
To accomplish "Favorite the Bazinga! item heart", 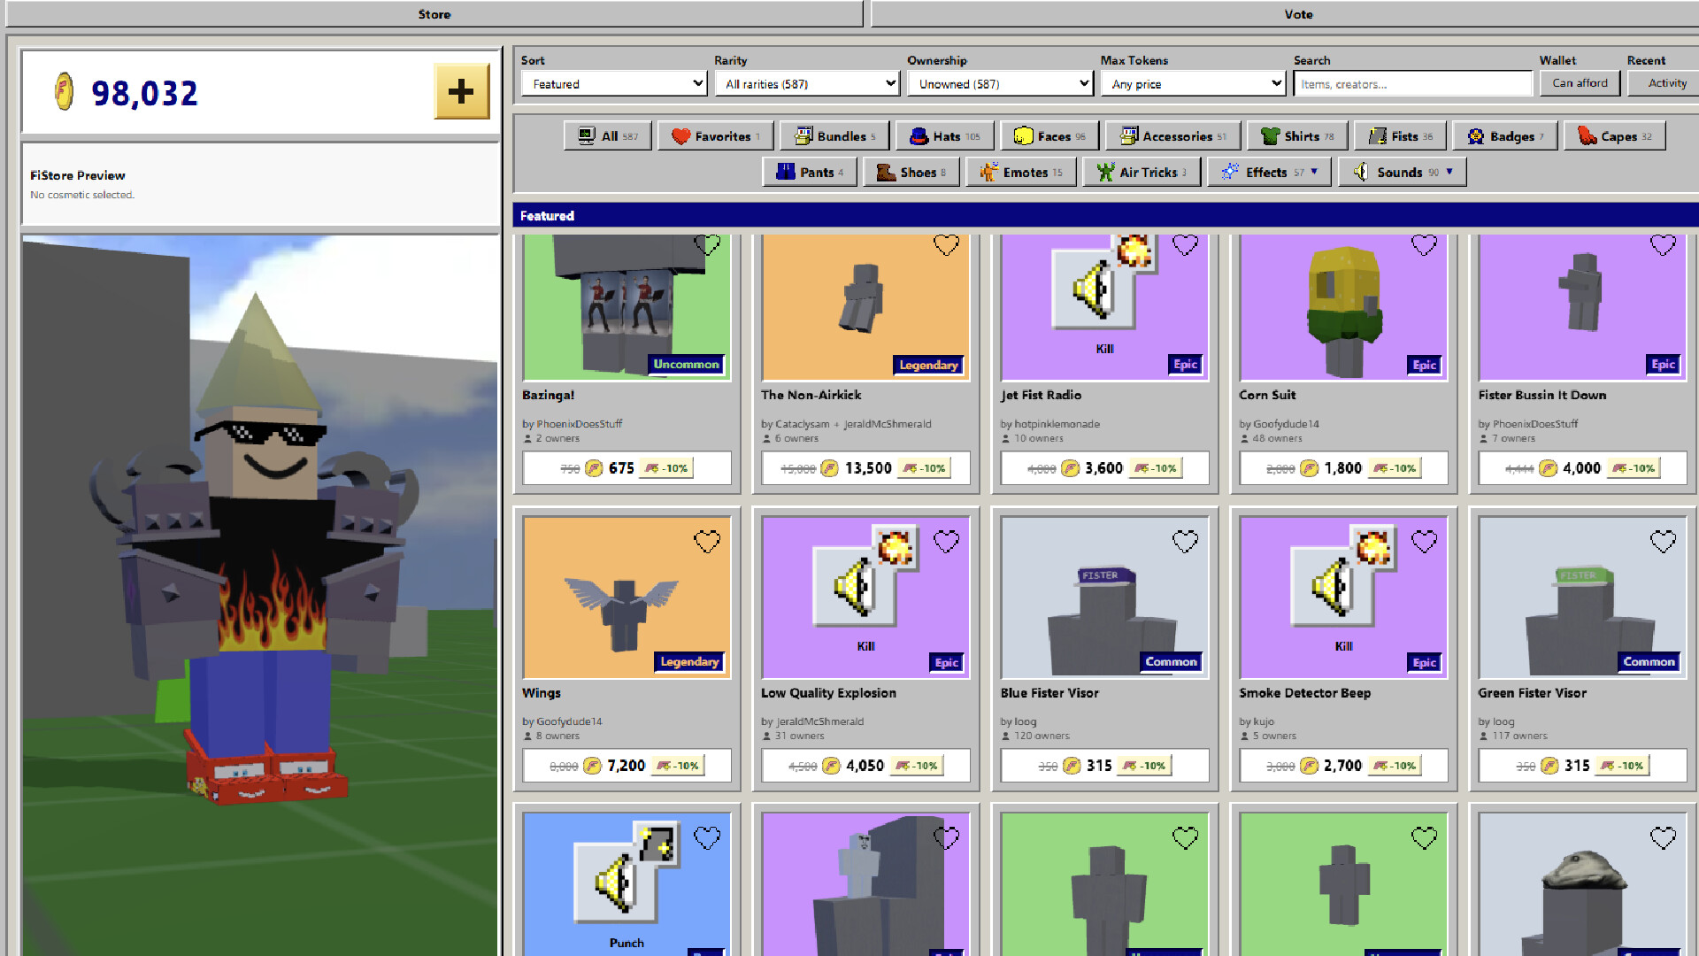I will pos(707,244).
